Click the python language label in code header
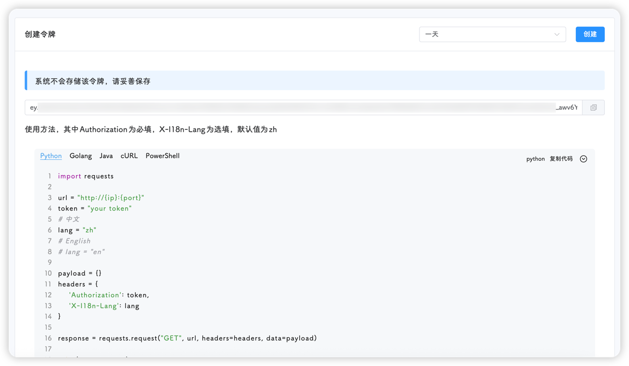The height and width of the screenshot is (366, 629). click(x=535, y=159)
